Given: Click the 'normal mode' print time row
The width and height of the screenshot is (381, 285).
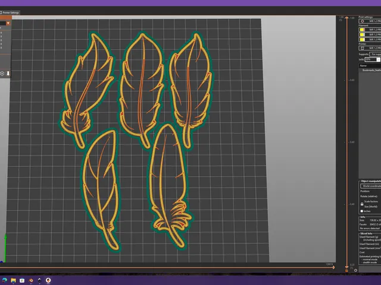Looking at the screenshot, I should coord(370,259).
